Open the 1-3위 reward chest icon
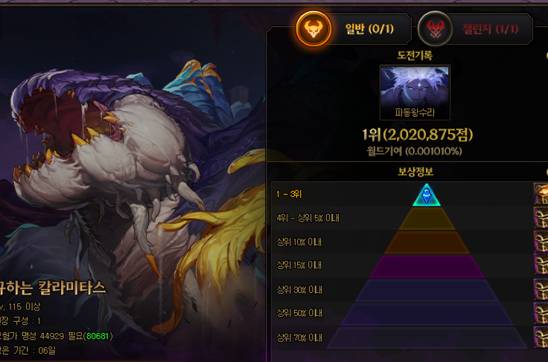The image size is (548, 362). (x=541, y=193)
